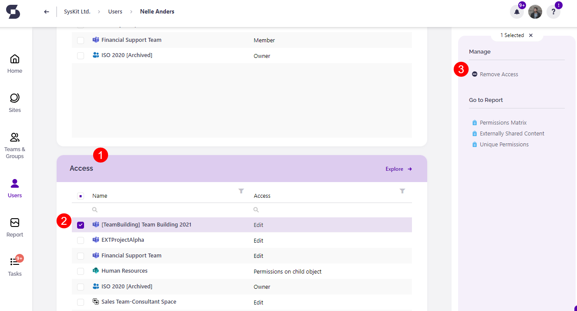Image resolution: width=577 pixels, height=311 pixels.
Task: Open the Permissions Matrix report
Action: click(503, 123)
